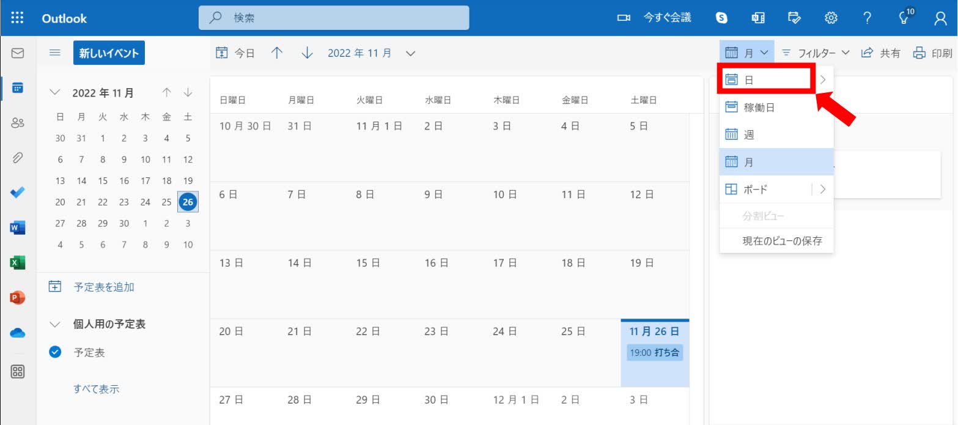Select 月 view in menu
Screen dimensions: 958x425
pos(776,162)
